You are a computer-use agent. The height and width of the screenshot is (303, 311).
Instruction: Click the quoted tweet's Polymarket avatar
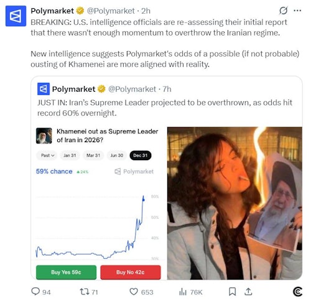44,89
